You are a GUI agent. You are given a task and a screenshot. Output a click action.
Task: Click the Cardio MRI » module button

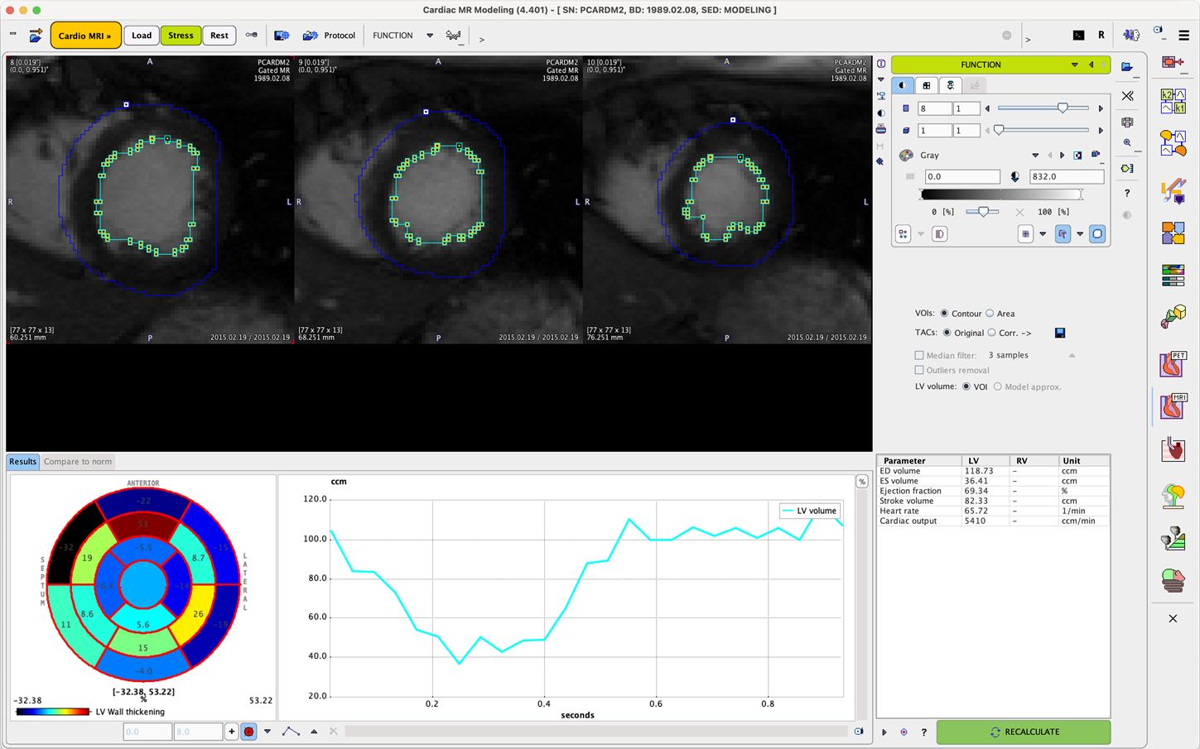[x=85, y=36]
